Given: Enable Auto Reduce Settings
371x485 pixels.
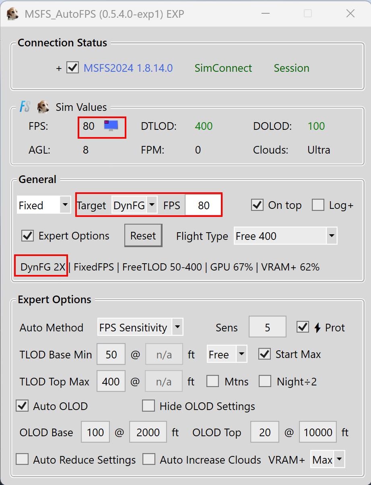Looking at the screenshot, I should [x=22, y=459].
